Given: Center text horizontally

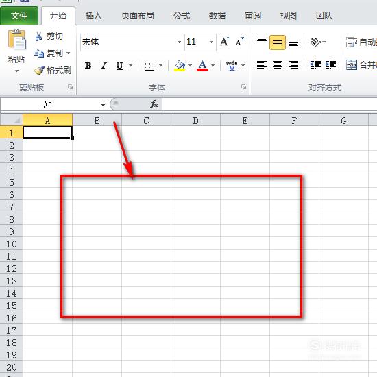Looking at the screenshot, I should point(278,64).
